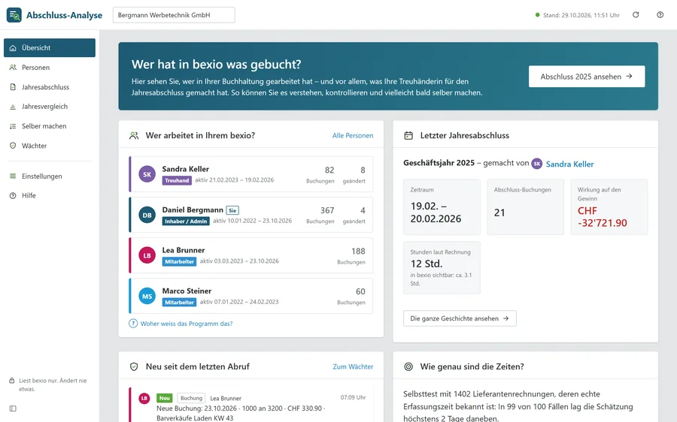The width and height of the screenshot is (677, 422).
Task: Click the 'Sie' badge next to Daniel Bergmann
Action: (232, 210)
